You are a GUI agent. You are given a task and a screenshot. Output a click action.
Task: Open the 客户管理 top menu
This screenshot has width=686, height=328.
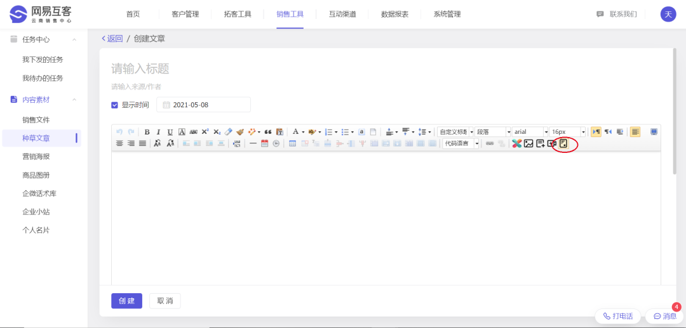(x=185, y=14)
